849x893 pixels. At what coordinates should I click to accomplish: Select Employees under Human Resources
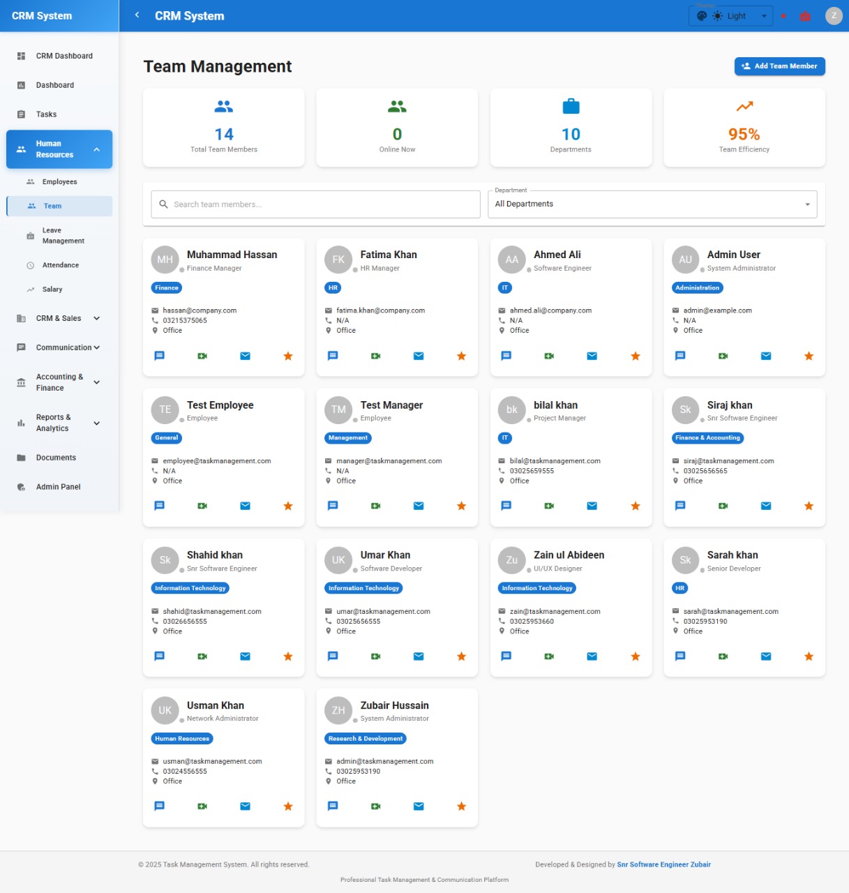click(59, 181)
